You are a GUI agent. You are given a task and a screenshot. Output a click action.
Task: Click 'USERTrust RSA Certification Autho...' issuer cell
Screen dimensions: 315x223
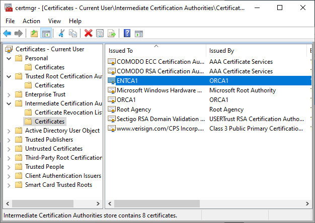(257, 119)
